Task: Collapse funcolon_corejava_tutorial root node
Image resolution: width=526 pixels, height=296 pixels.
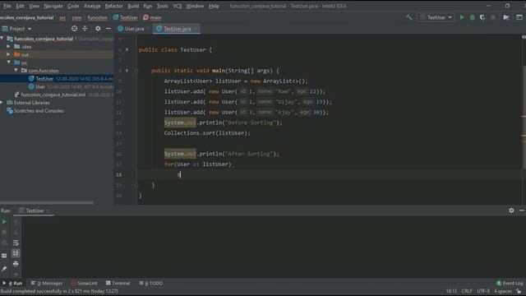Action: 2,39
